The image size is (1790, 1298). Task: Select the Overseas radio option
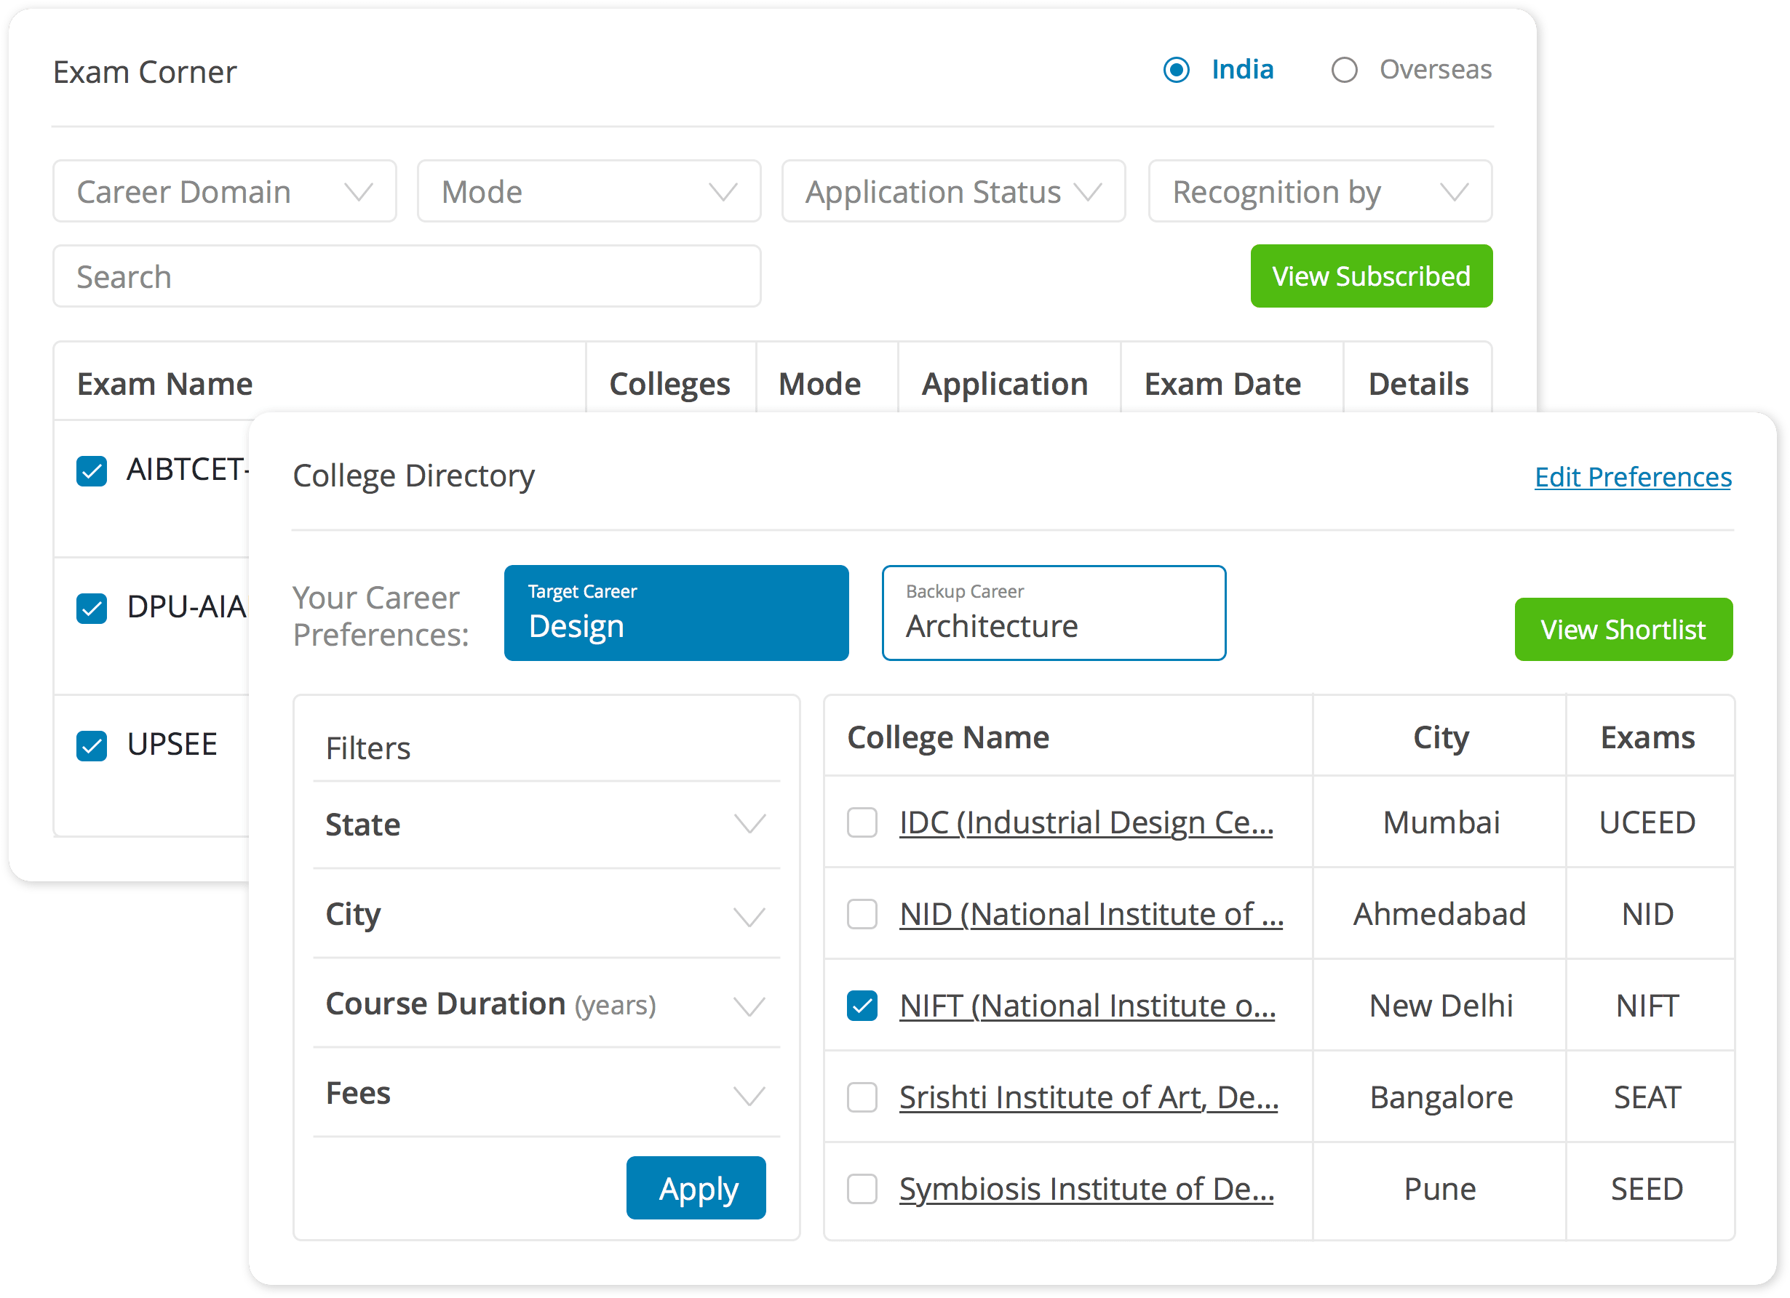coord(1344,71)
